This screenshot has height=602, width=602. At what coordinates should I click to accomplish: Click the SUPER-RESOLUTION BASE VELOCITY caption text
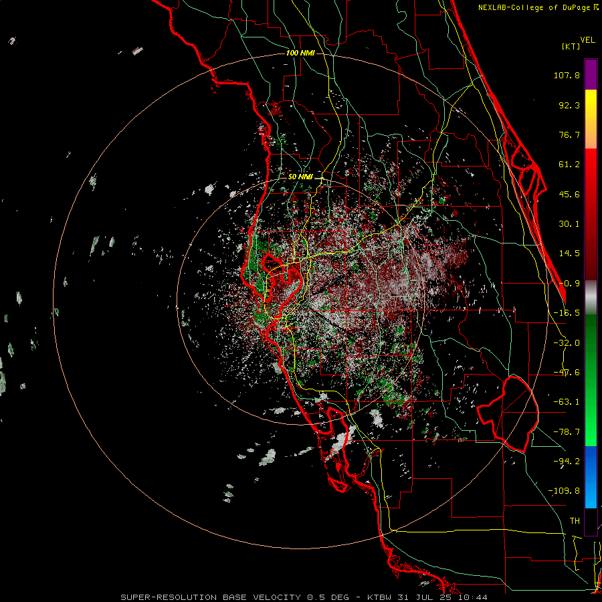[x=212, y=597]
